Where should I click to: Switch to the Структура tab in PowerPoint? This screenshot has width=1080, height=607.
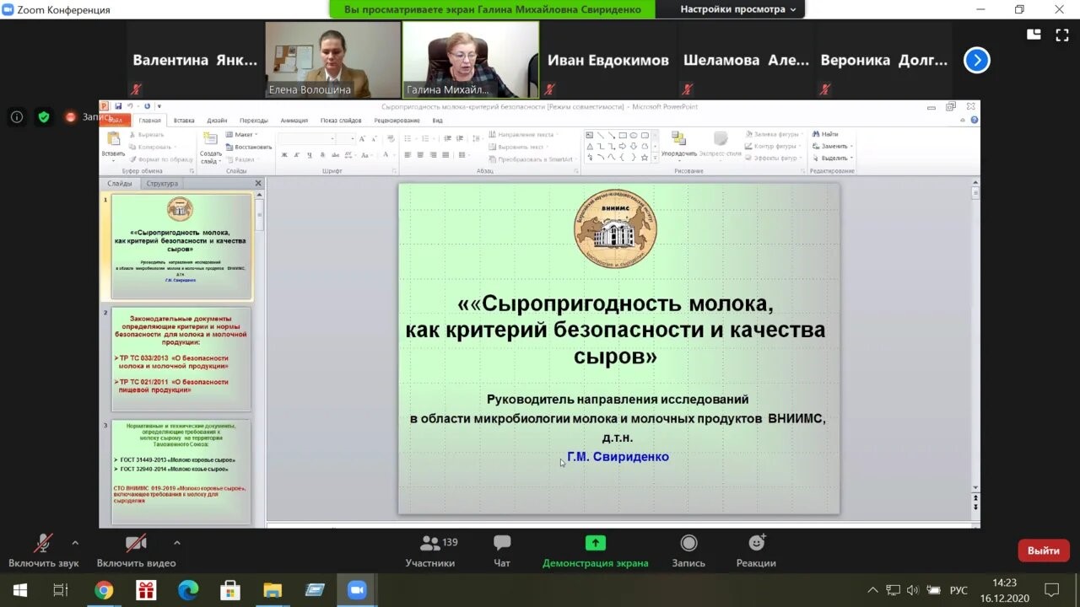pyautogui.click(x=162, y=183)
